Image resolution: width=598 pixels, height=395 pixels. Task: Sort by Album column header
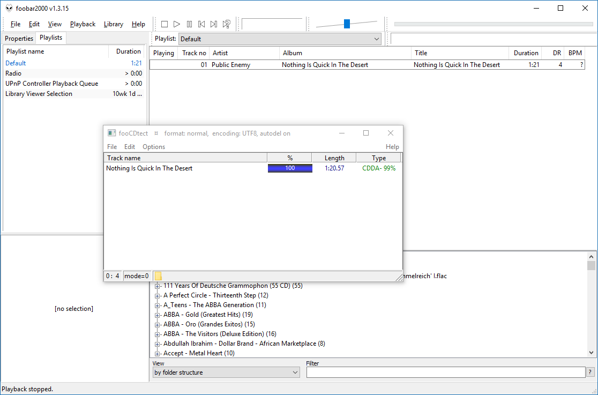pos(345,53)
